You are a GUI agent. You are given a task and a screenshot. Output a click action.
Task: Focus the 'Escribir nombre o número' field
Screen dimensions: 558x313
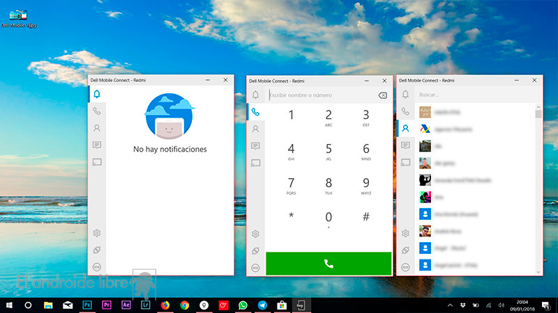coord(322,95)
